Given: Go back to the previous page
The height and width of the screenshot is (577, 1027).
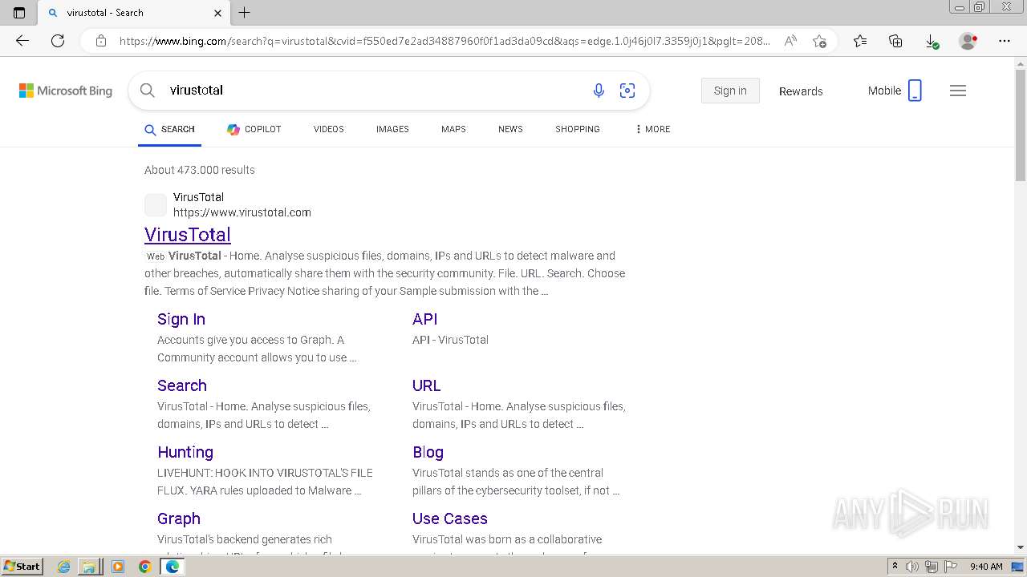Looking at the screenshot, I should 22,41.
